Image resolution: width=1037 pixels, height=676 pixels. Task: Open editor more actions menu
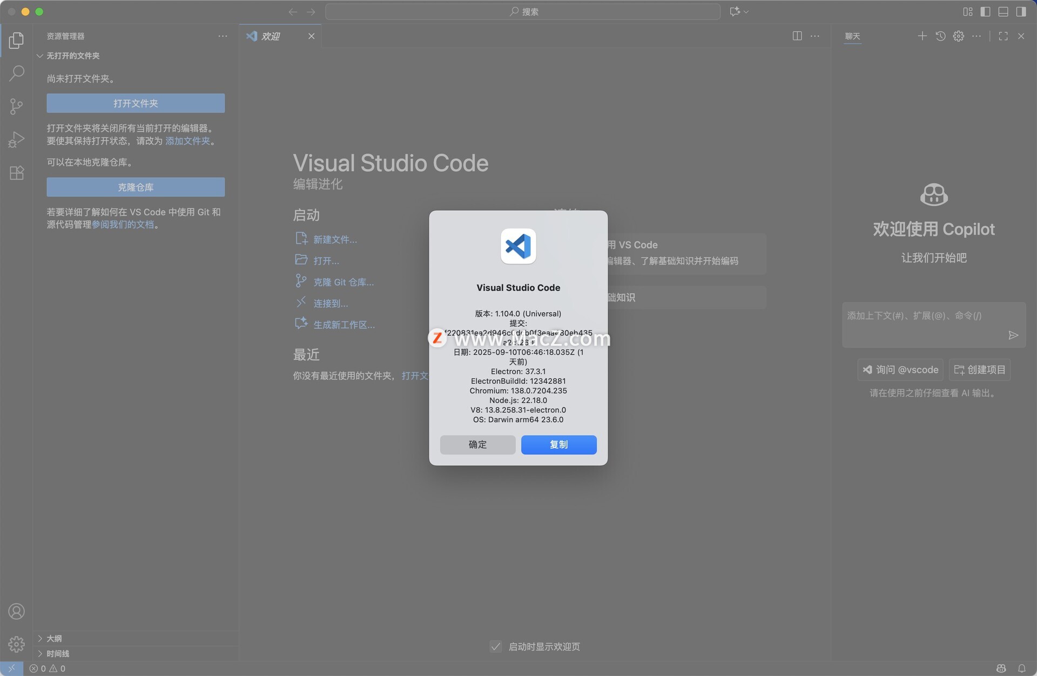[815, 36]
